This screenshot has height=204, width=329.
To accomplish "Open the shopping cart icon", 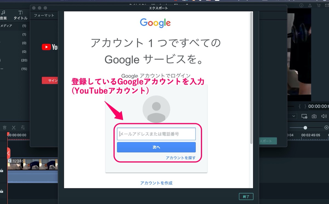I will coord(319,5).
